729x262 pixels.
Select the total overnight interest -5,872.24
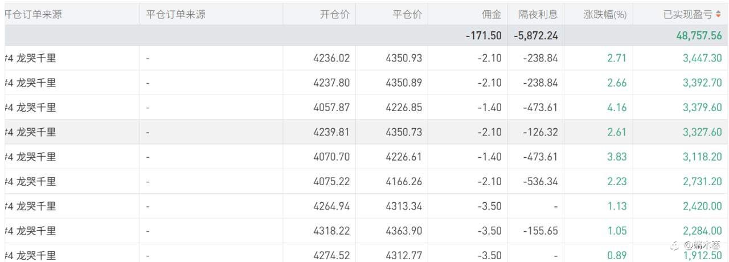click(536, 35)
